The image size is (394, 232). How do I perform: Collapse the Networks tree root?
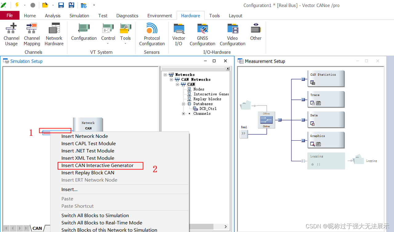(x=165, y=75)
